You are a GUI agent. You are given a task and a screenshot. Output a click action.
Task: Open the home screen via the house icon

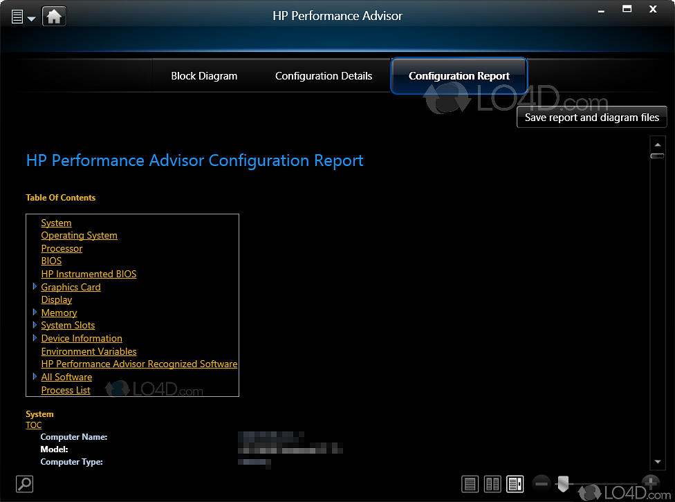pyautogui.click(x=53, y=15)
